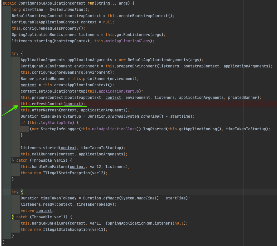Click the run method name in signature
Screen dimensions: 277x246
point(91,3)
